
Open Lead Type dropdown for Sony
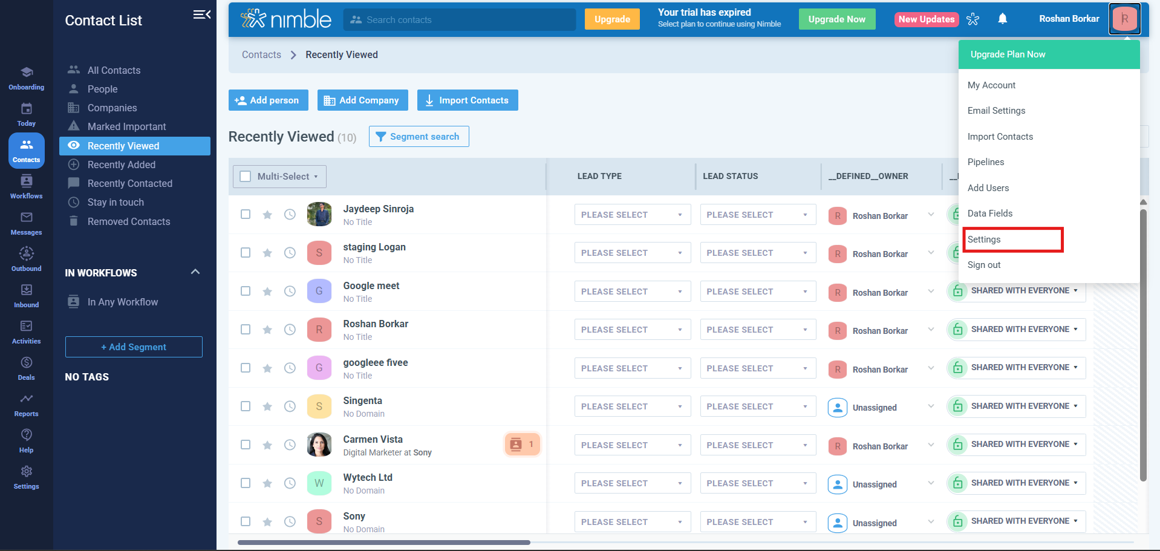click(633, 522)
